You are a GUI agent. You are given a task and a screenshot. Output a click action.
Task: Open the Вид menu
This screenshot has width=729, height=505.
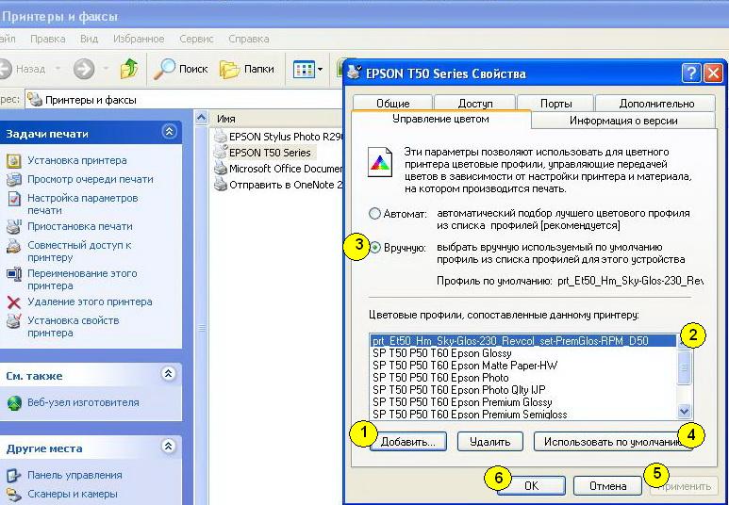click(x=89, y=39)
